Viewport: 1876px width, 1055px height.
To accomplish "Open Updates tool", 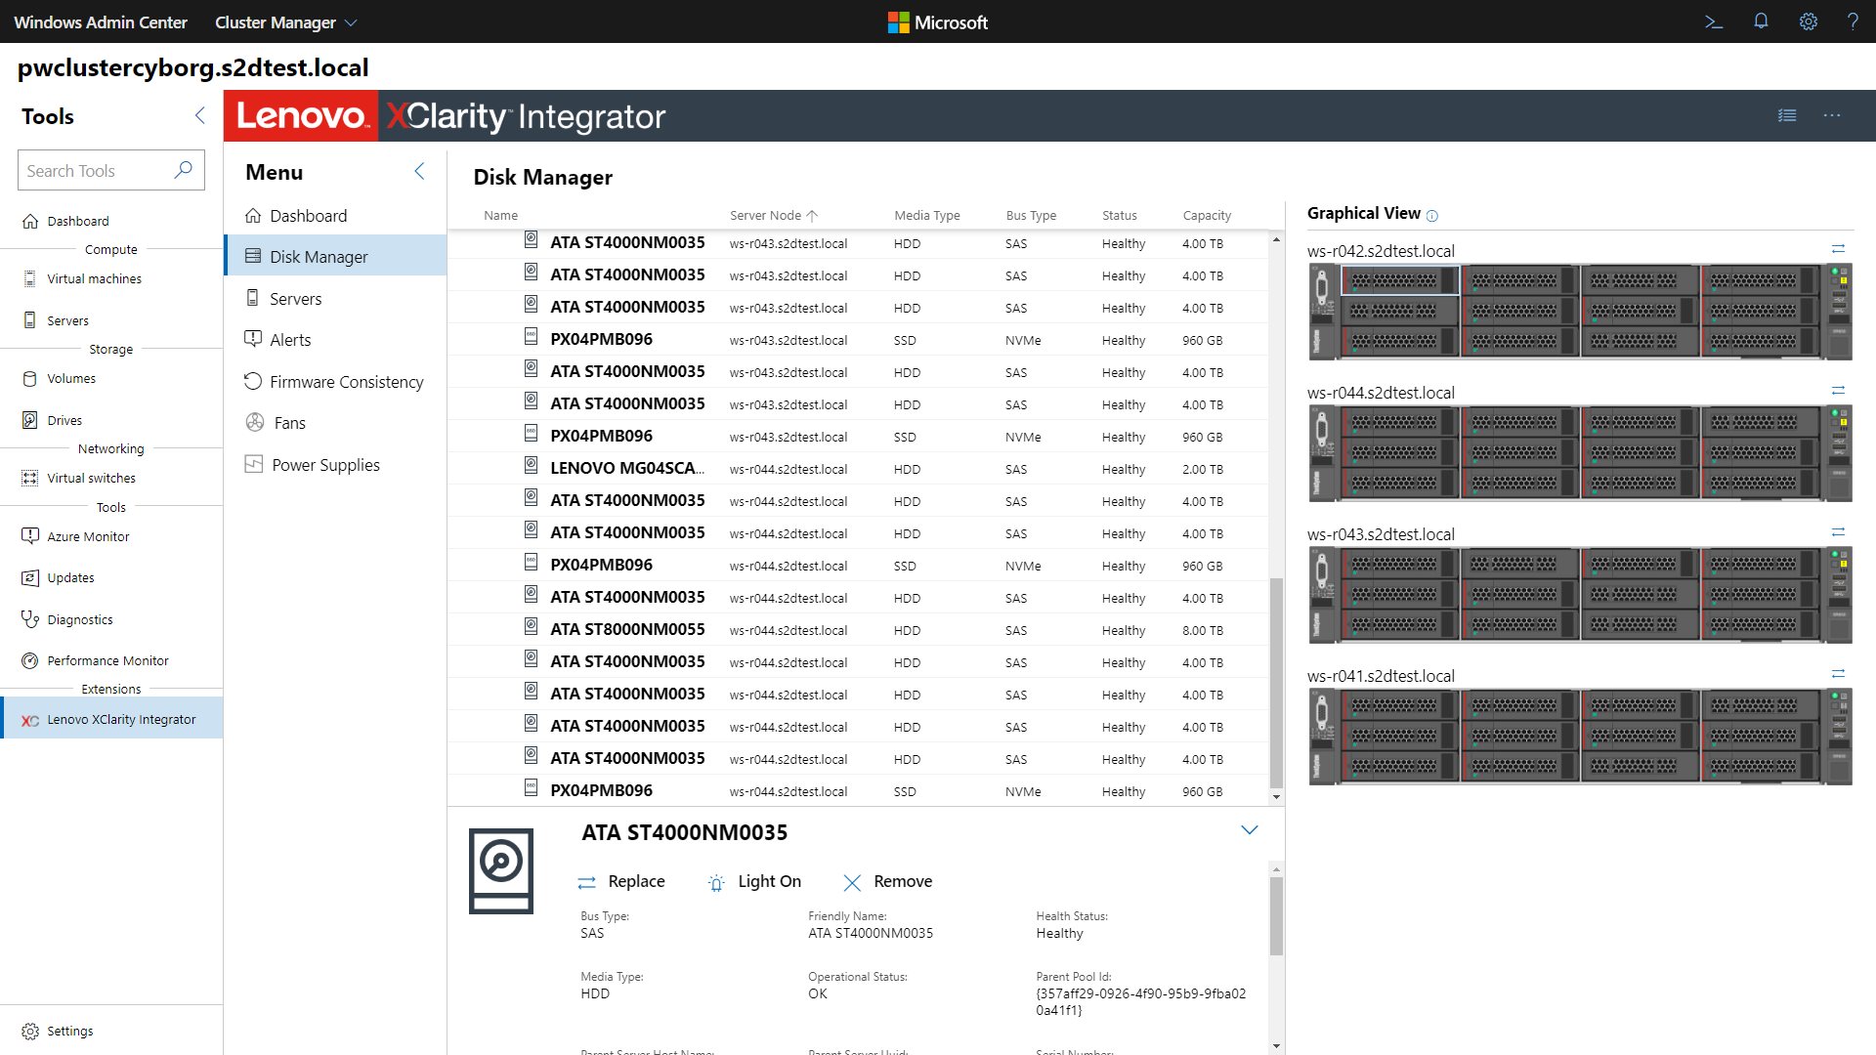I will (x=111, y=577).
